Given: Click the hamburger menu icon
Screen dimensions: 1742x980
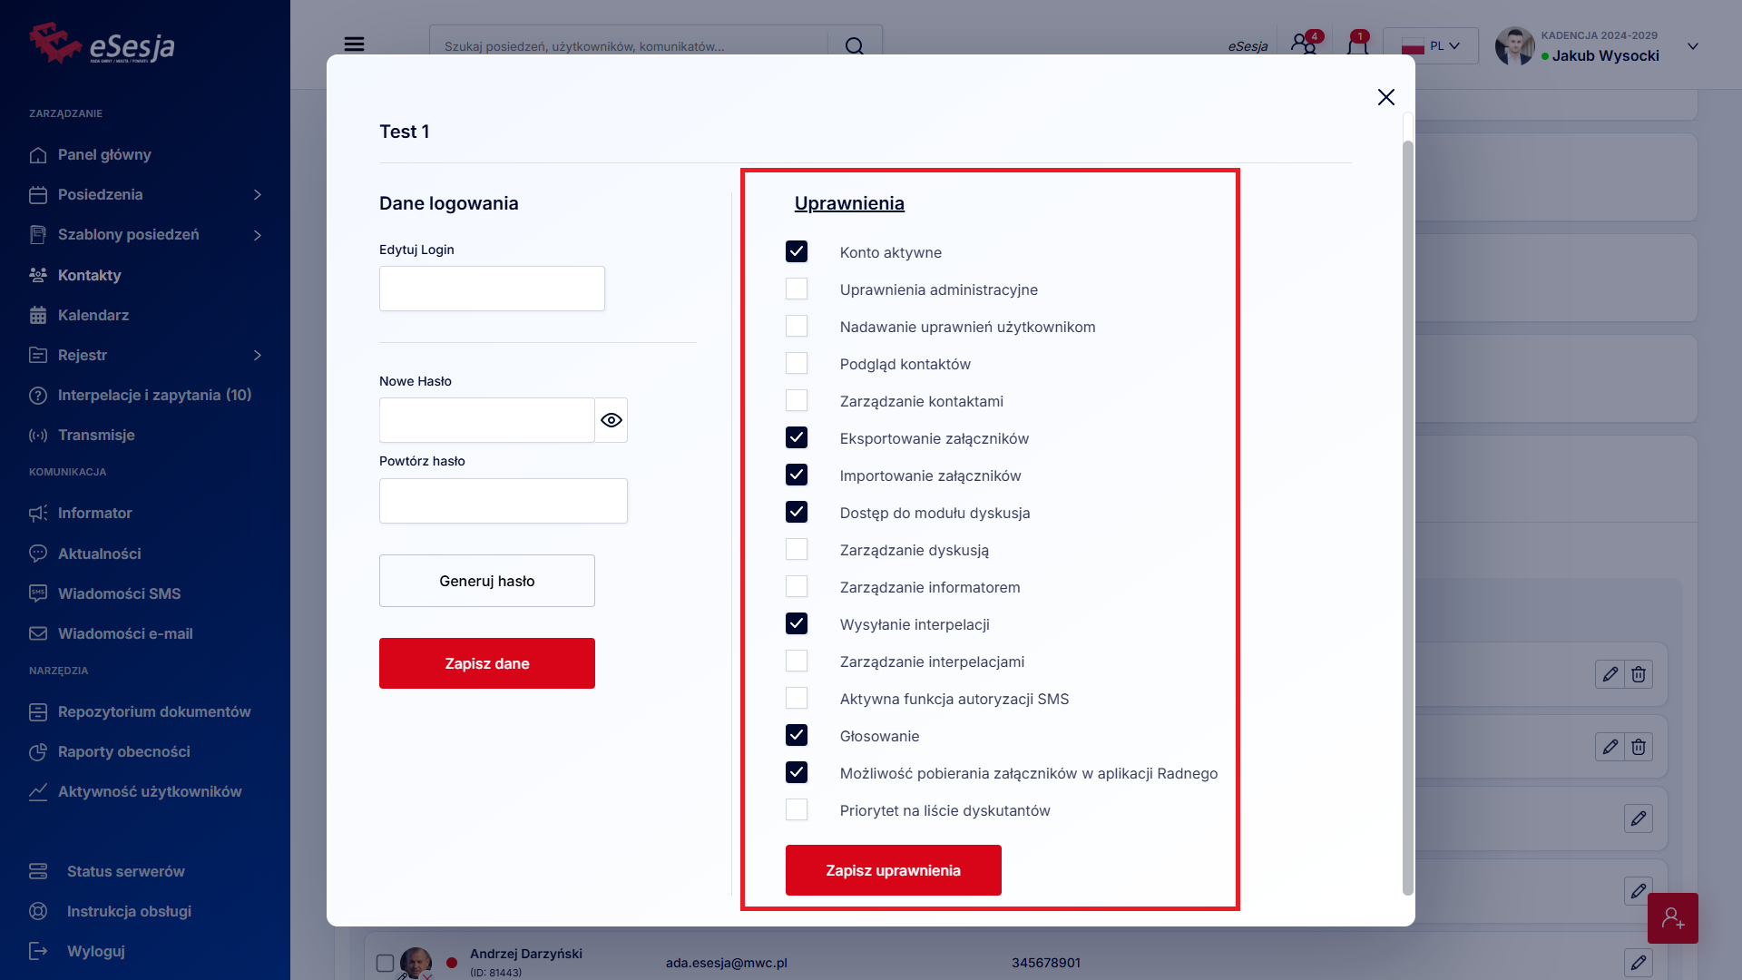Looking at the screenshot, I should 354,44.
